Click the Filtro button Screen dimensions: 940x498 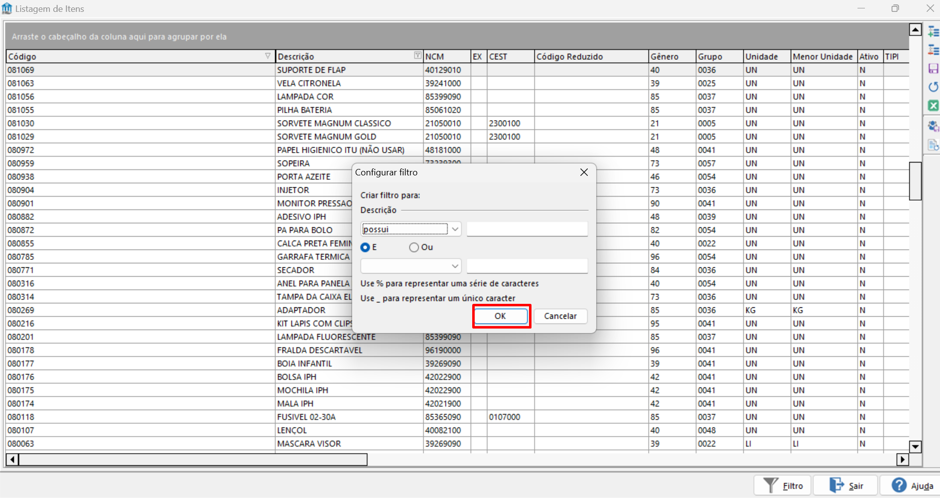click(782, 486)
